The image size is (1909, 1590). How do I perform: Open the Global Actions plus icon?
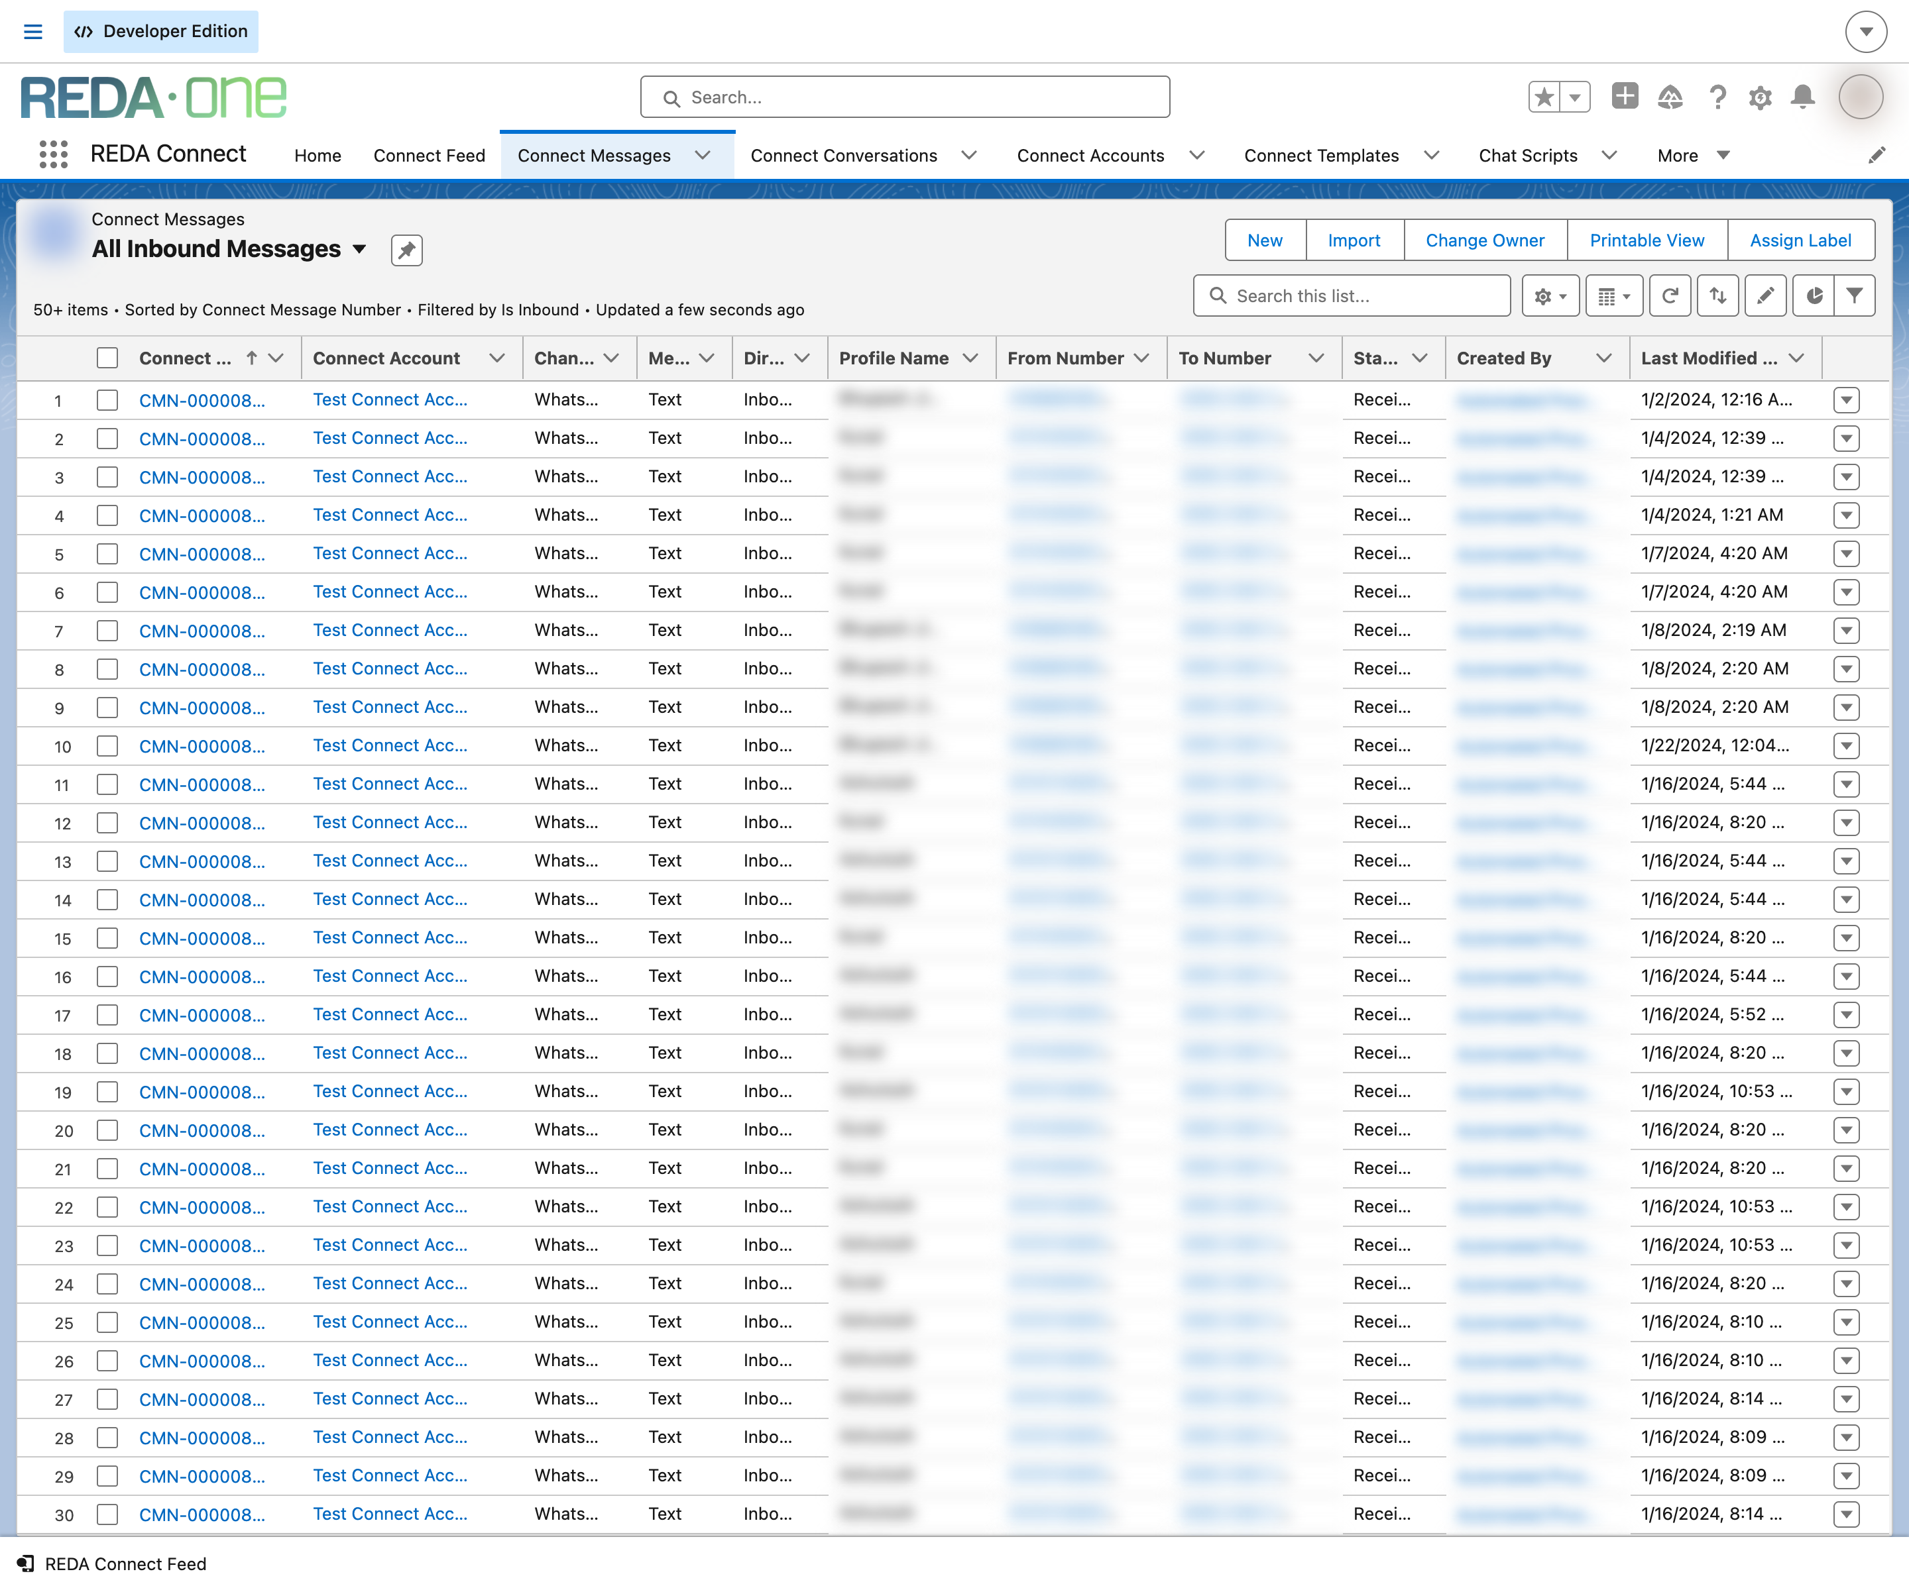tap(1625, 95)
